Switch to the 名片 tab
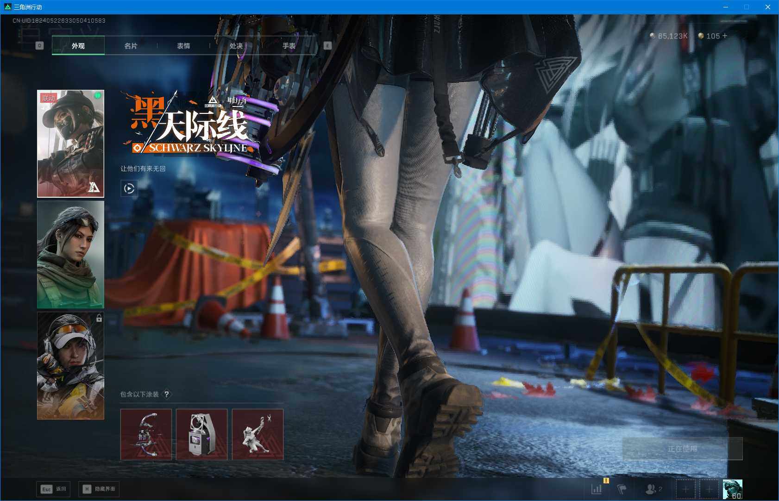The width and height of the screenshot is (779, 501). tap(131, 46)
